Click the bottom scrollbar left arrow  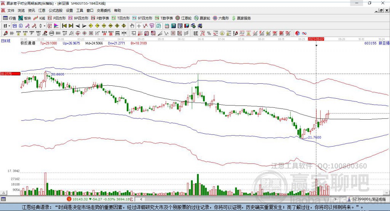click(x=141, y=199)
